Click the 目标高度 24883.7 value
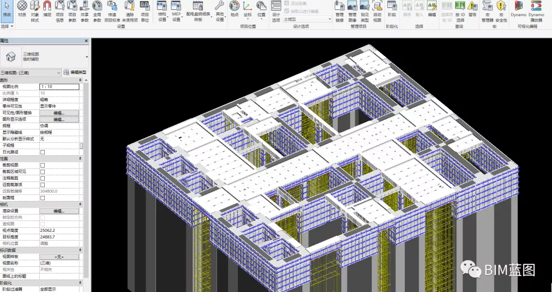This screenshot has width=552, height=292. 59,237
